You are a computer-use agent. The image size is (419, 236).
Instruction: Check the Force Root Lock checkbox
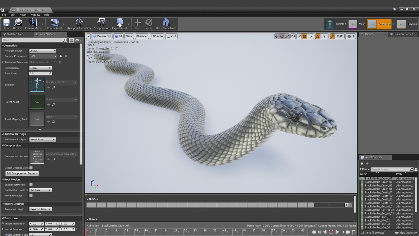click(x=31, y=196)
